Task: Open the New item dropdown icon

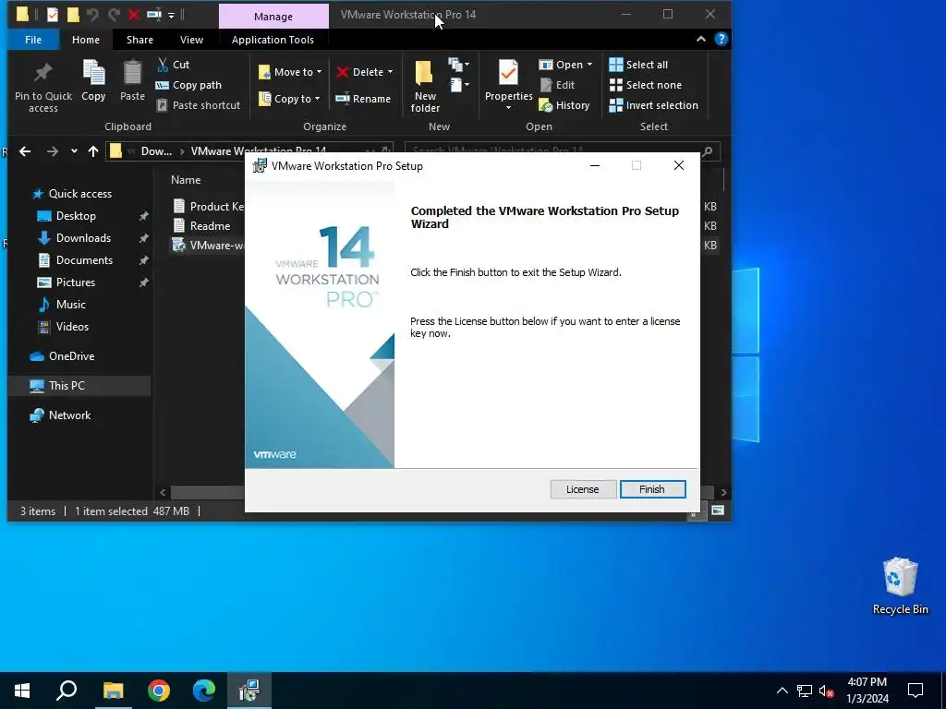Action: (458, 65)
